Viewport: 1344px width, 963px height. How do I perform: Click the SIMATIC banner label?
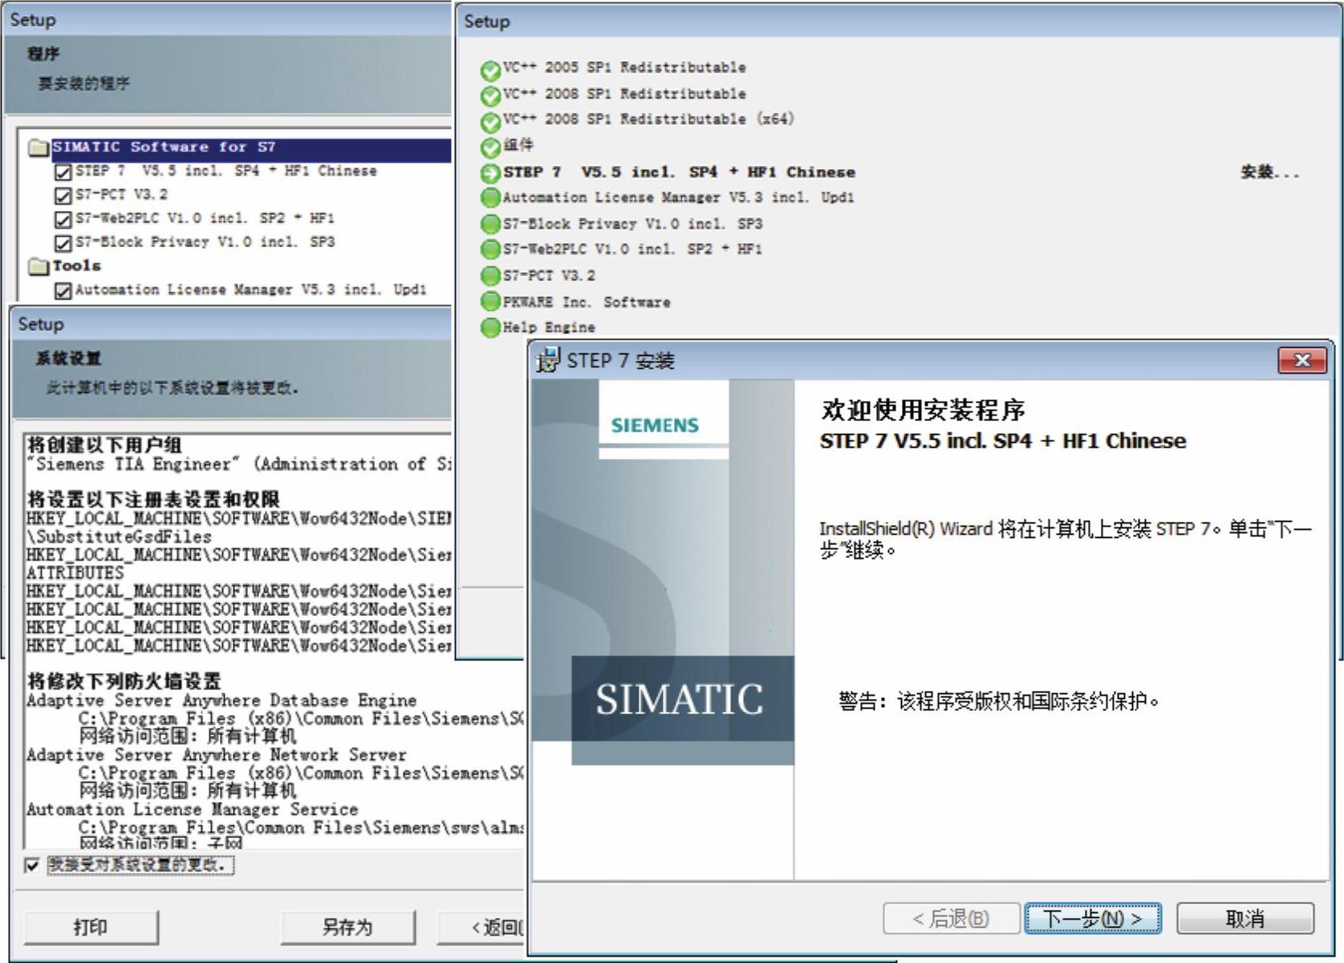pyautogui.click(x=680, y=699)
